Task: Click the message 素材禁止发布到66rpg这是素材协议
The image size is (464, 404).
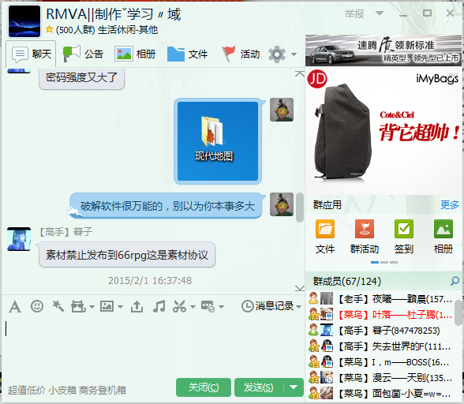Action: (x=126, y=255)
